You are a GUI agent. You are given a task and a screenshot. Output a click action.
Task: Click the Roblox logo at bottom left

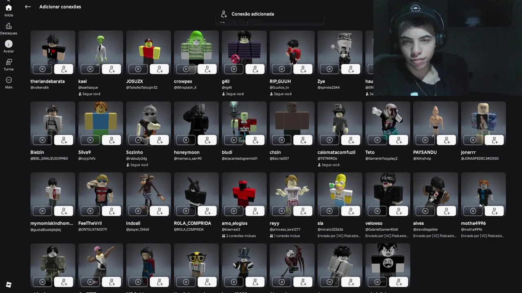(x=9, y=284)
